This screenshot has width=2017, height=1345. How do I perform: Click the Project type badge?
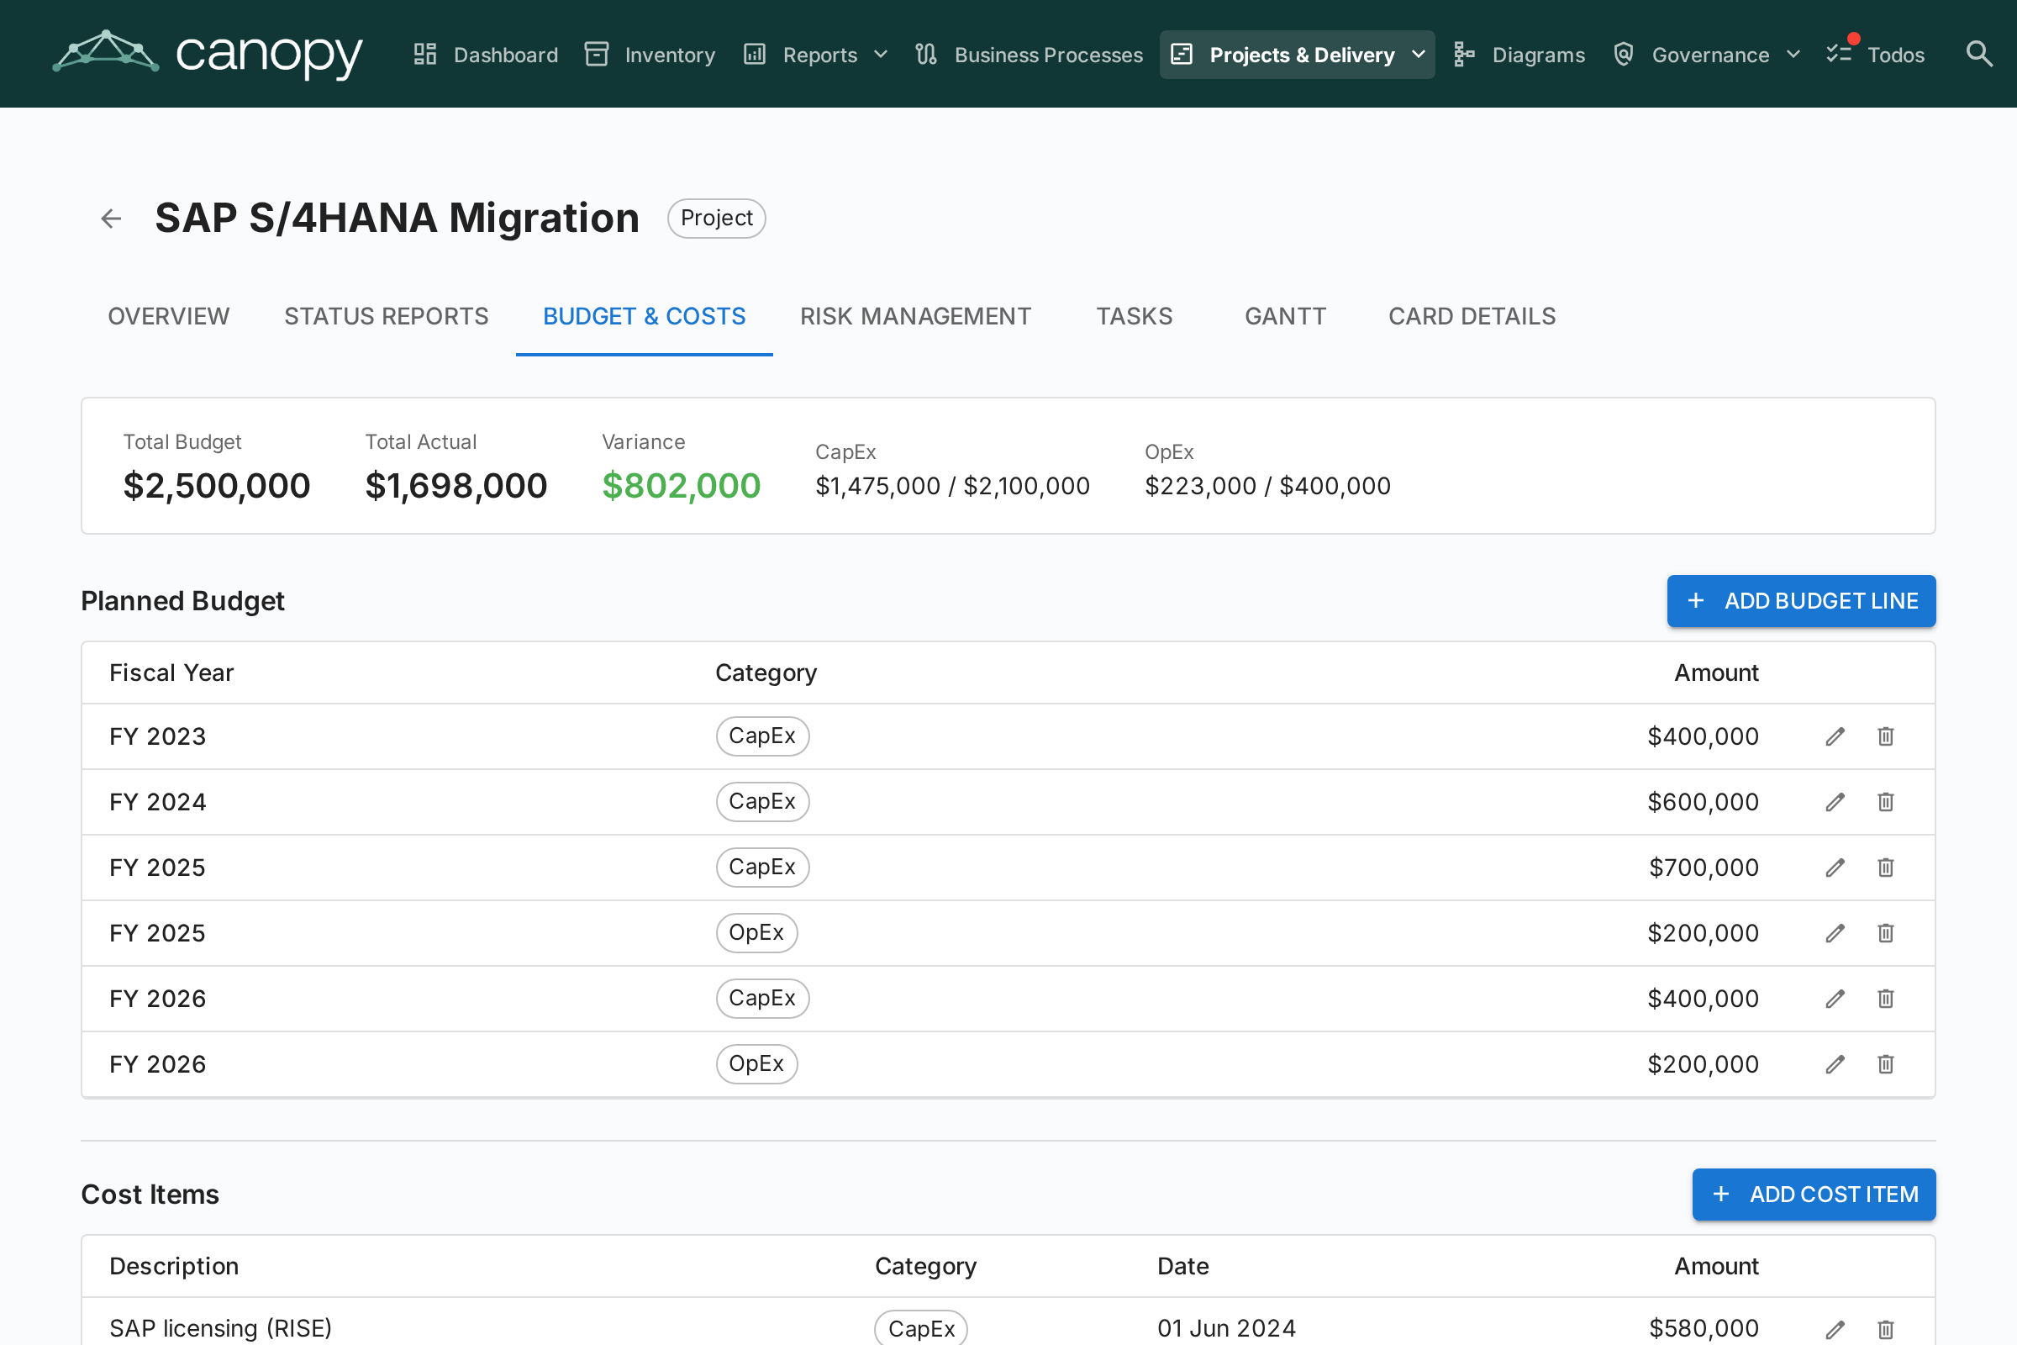point(717,219)
